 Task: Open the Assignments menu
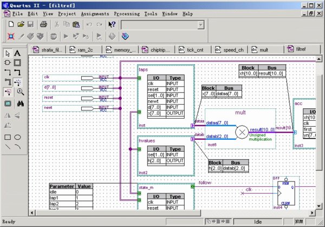[x=95, y=14]
